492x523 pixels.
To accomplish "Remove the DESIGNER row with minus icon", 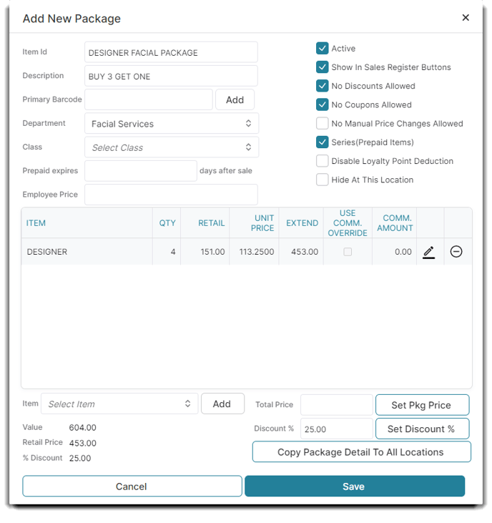I will pyautogui.click(x=456, y=252).
